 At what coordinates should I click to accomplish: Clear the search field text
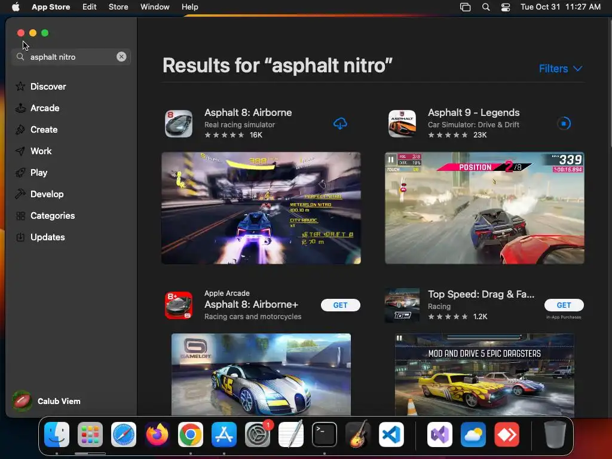click(121, 57)
